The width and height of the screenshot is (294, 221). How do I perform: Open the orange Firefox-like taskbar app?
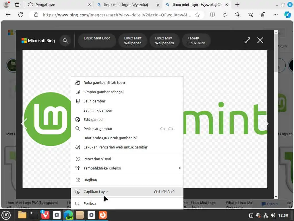click(102, 215)
